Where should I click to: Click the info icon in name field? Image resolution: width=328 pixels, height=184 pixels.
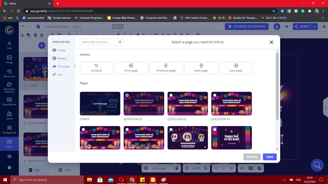click(120, 42)
